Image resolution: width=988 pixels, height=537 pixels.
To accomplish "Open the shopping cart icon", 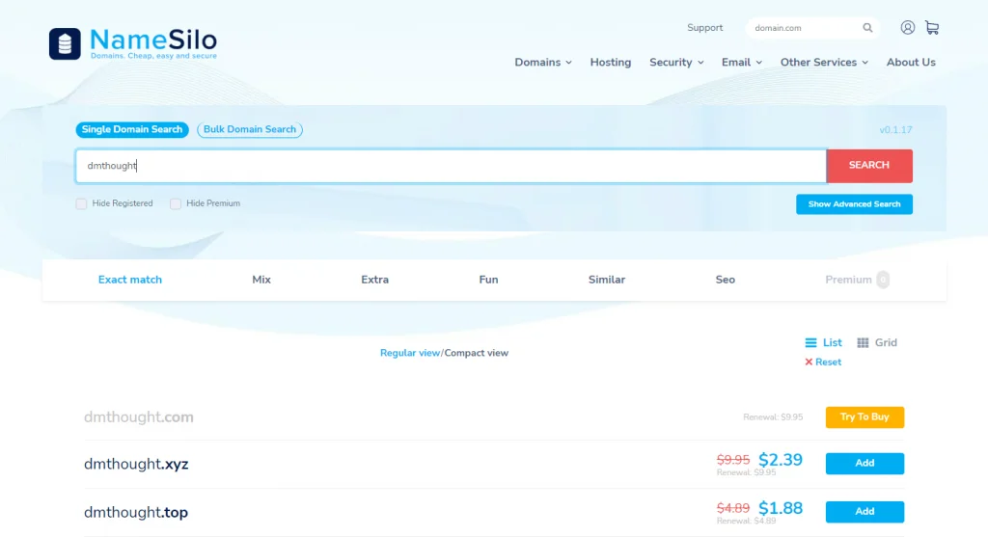I will click(932, 28).
